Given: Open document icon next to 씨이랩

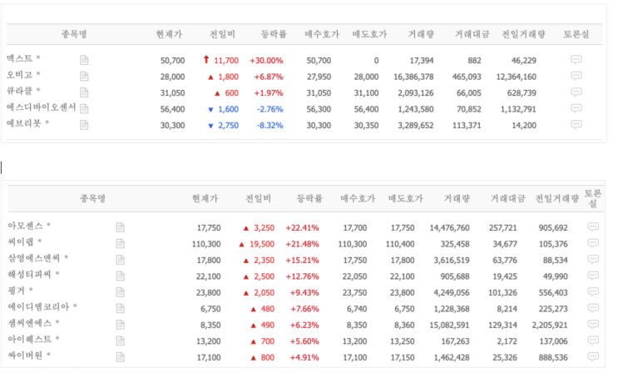Looking at the screenshot, I should (121, 243).
